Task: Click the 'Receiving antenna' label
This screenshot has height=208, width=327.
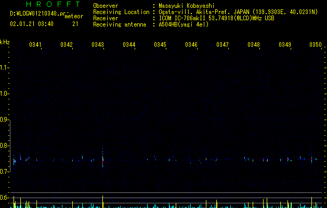Action: [x=120, y=24]
